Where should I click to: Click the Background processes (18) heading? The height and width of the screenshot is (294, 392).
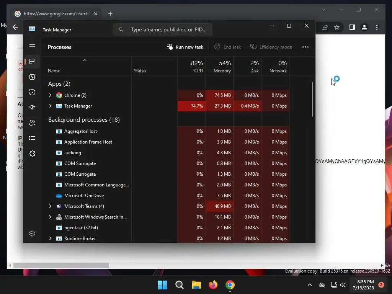pyautogui.click(x=84, y=120)
